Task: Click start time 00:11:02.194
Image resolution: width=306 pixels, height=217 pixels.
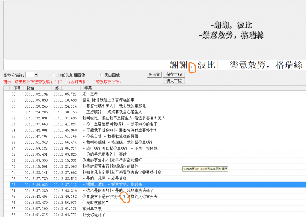Action: click(x=36, y=94)
